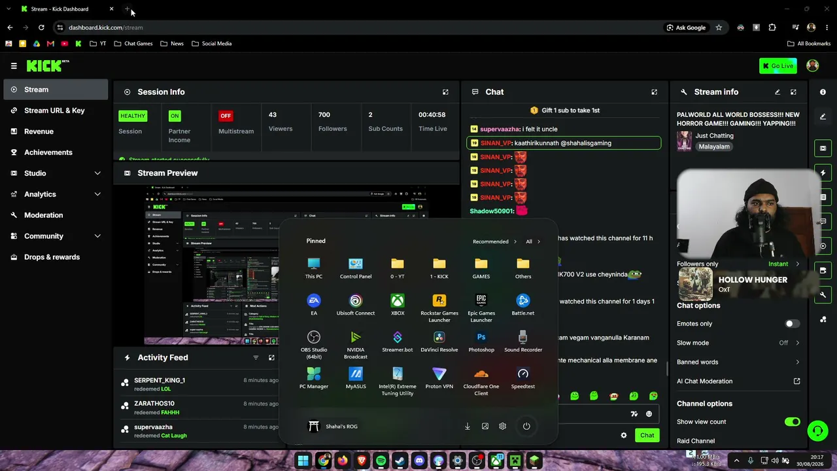Open the PC Manager app
The height and width of the screenshot is (471, 837).
314,378
